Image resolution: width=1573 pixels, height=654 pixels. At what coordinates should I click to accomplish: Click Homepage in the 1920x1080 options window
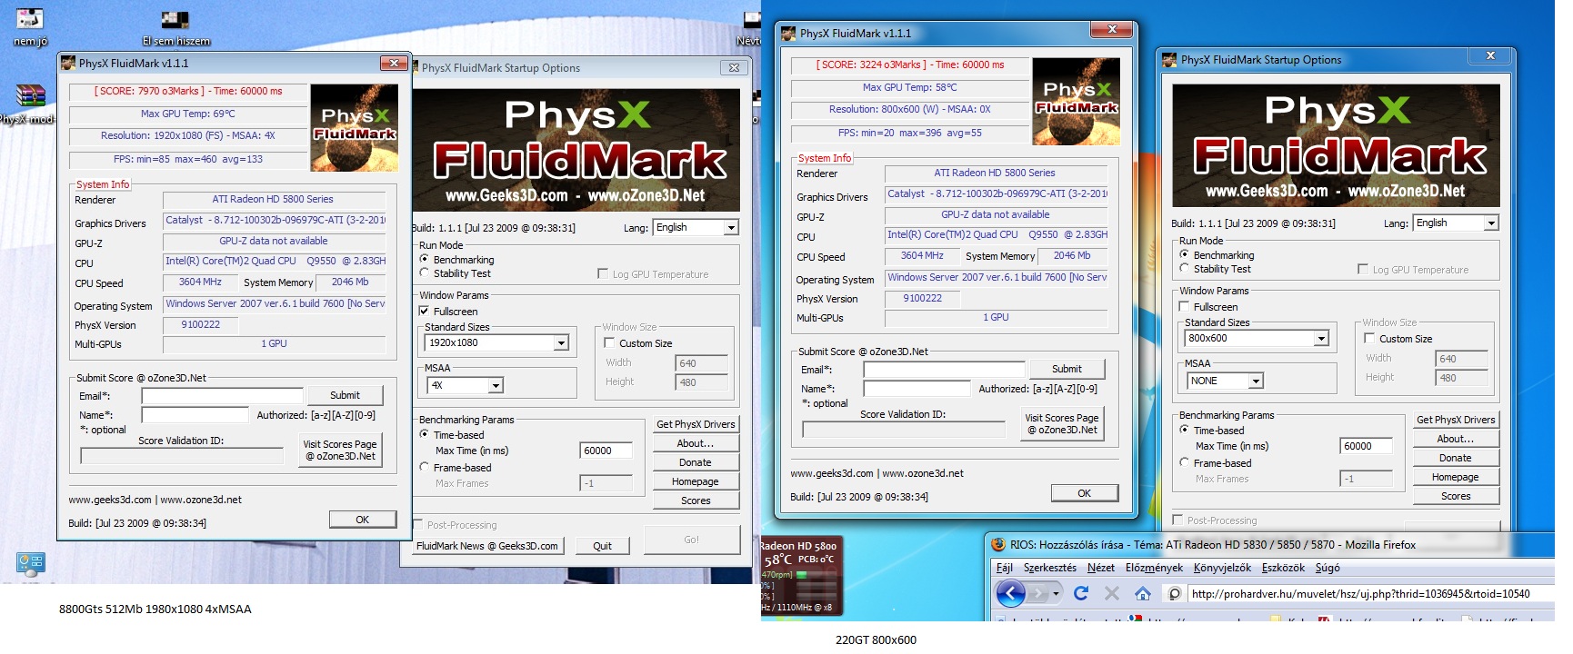[x=696, y=481]
